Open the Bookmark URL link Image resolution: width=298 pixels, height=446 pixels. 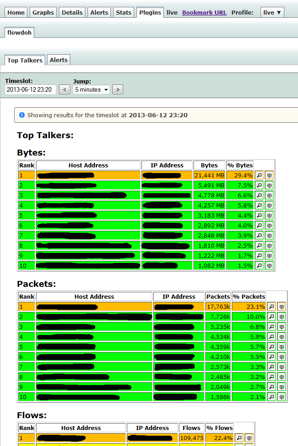204,12
